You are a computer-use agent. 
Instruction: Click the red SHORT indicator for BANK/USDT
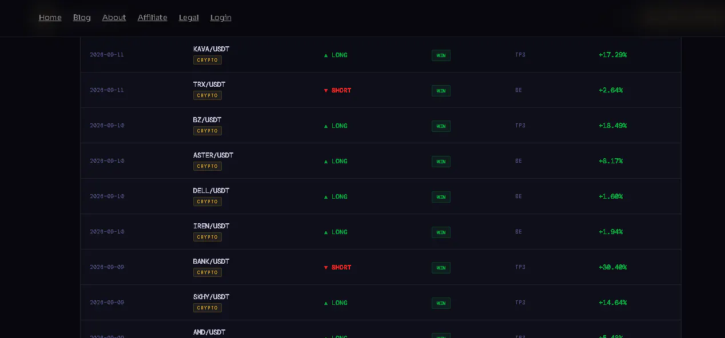point(337,268)
